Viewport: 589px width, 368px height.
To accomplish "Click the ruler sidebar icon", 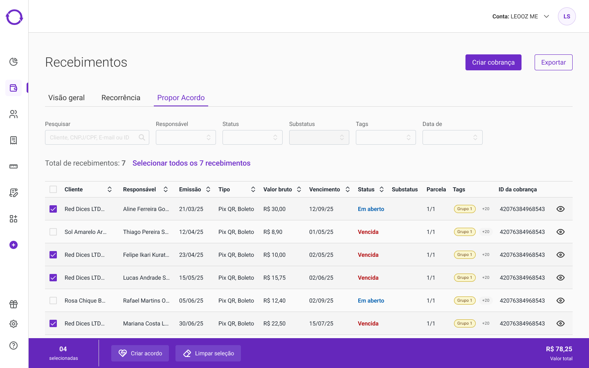I will point(13,166).
